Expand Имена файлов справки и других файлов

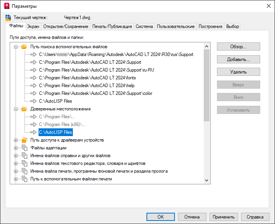[16, 156]
